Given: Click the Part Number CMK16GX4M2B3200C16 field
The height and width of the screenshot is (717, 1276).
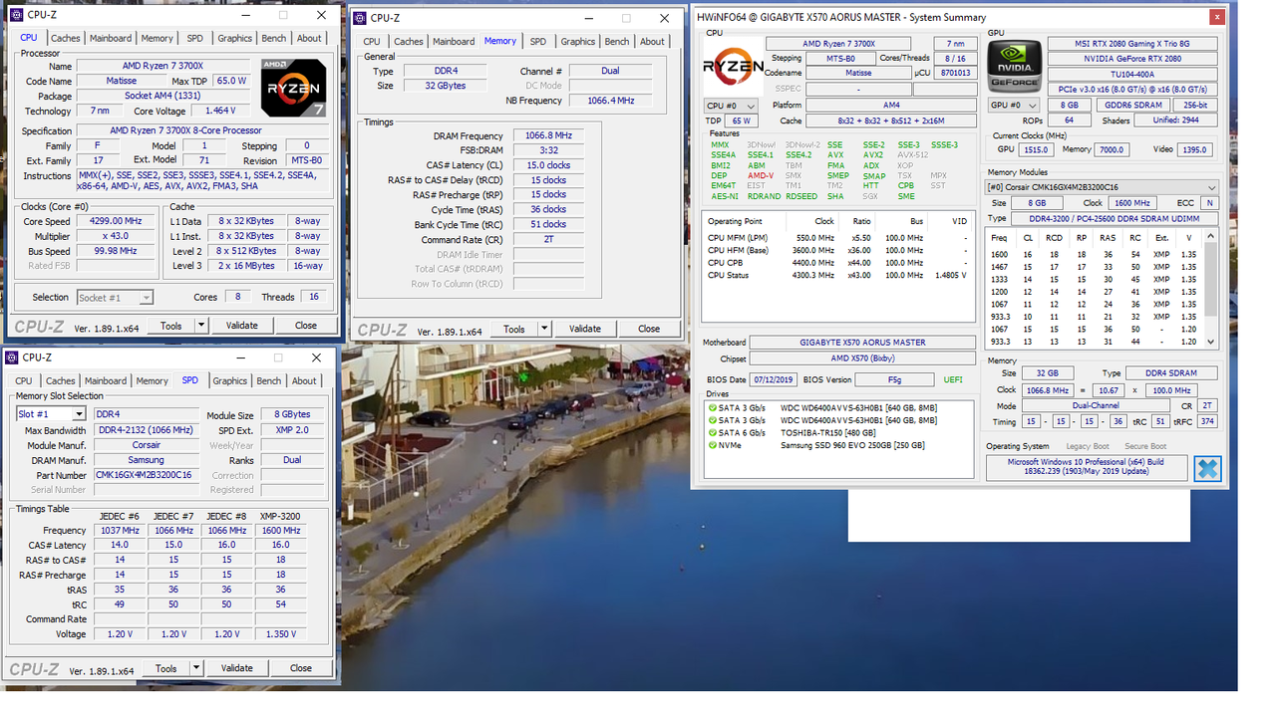Looking at the screenshot, I should point(146,475).
